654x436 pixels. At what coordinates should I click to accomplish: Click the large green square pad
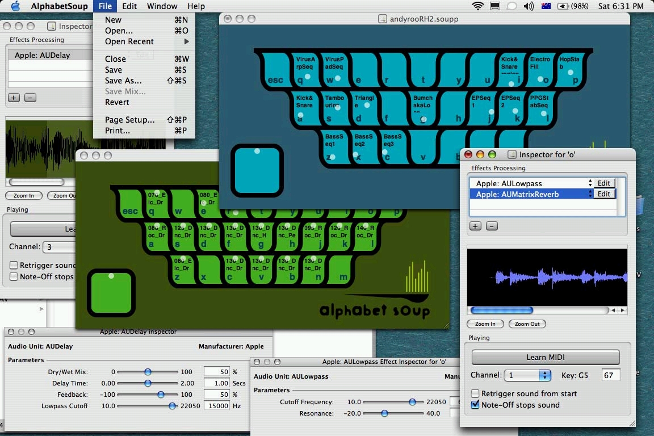pos(111,292)
